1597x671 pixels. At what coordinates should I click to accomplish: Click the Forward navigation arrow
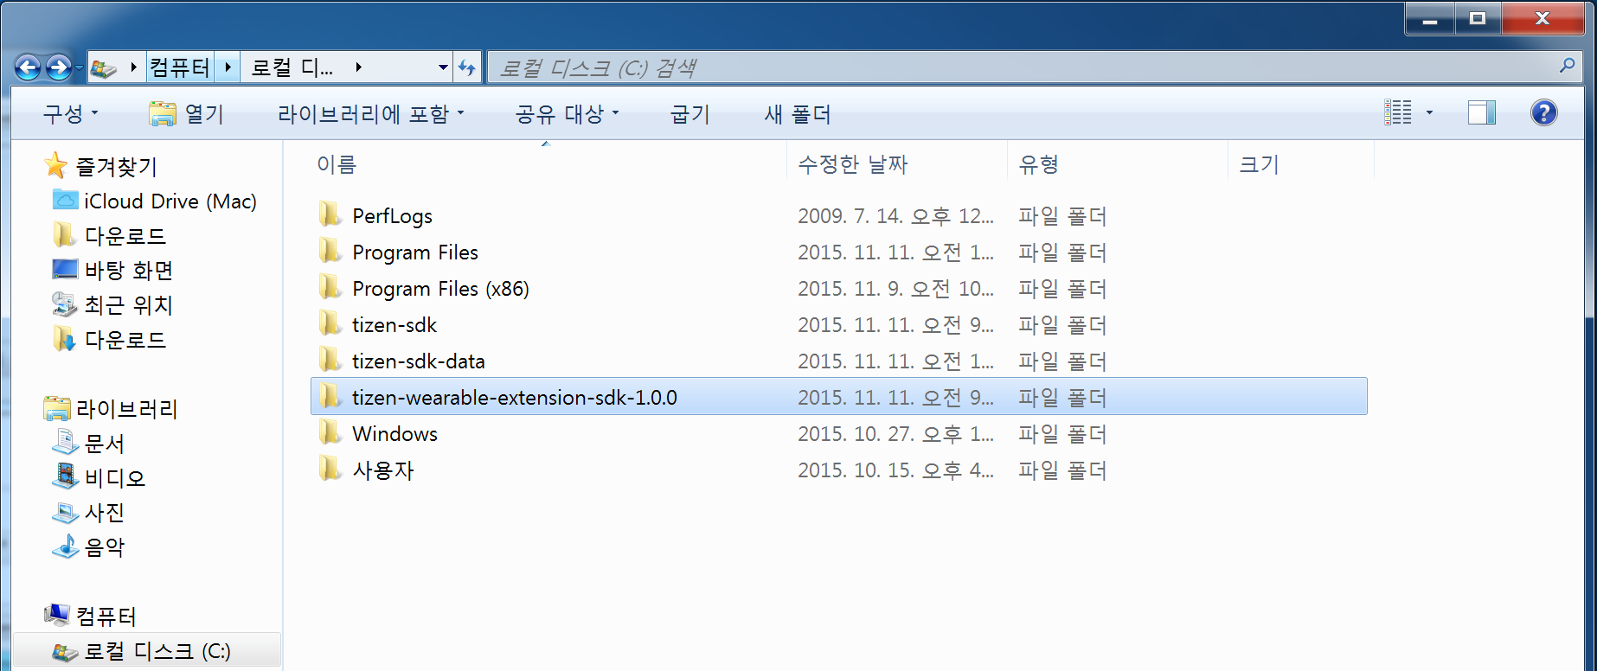(x=58, y=67)
